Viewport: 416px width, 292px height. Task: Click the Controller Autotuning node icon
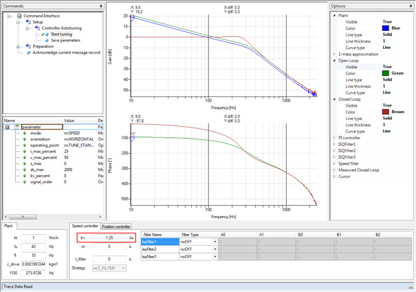[37, 28]
